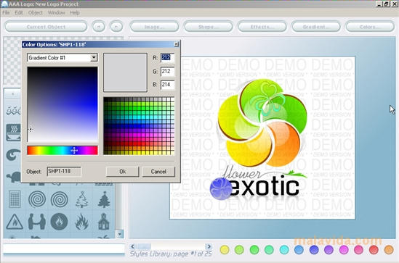Open the Edit menu

19,12
